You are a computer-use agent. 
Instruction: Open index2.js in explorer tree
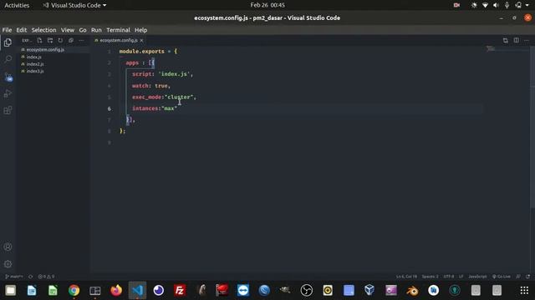(35, 64)
